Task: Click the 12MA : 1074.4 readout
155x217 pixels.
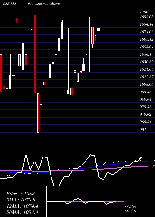Action: click(22, 206)
